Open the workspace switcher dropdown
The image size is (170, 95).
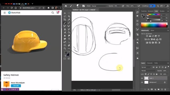[162, 6]
